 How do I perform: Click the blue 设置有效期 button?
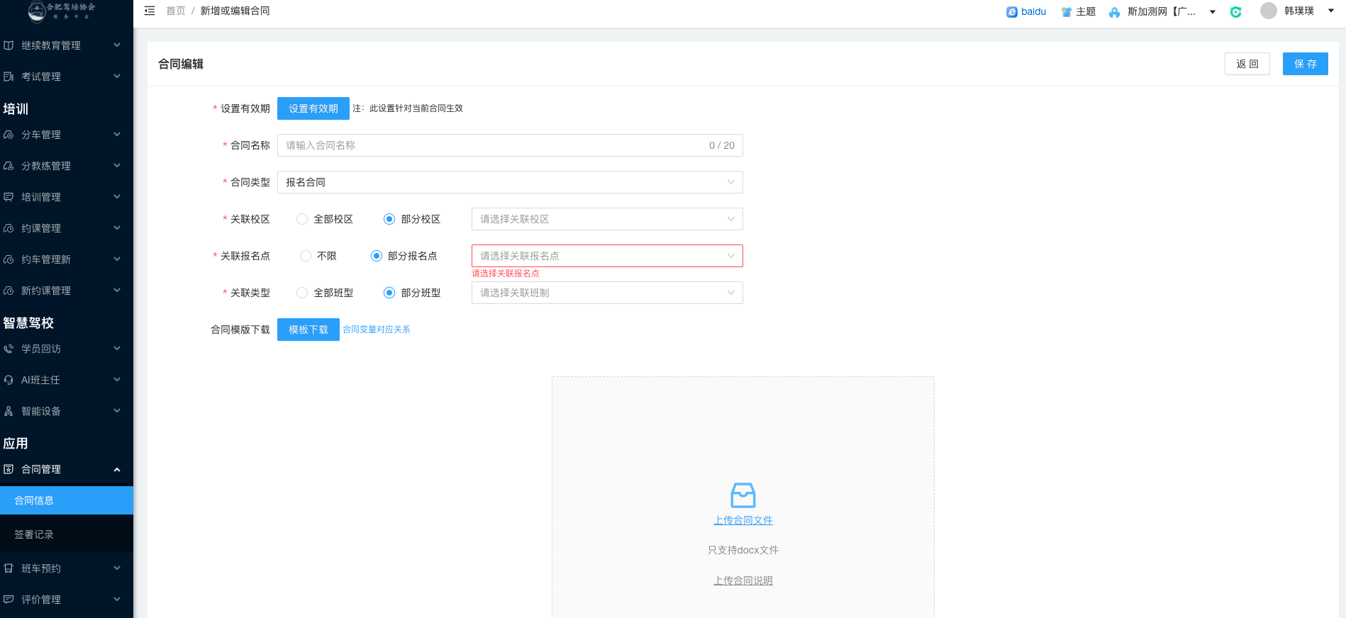tap(313, 108)
